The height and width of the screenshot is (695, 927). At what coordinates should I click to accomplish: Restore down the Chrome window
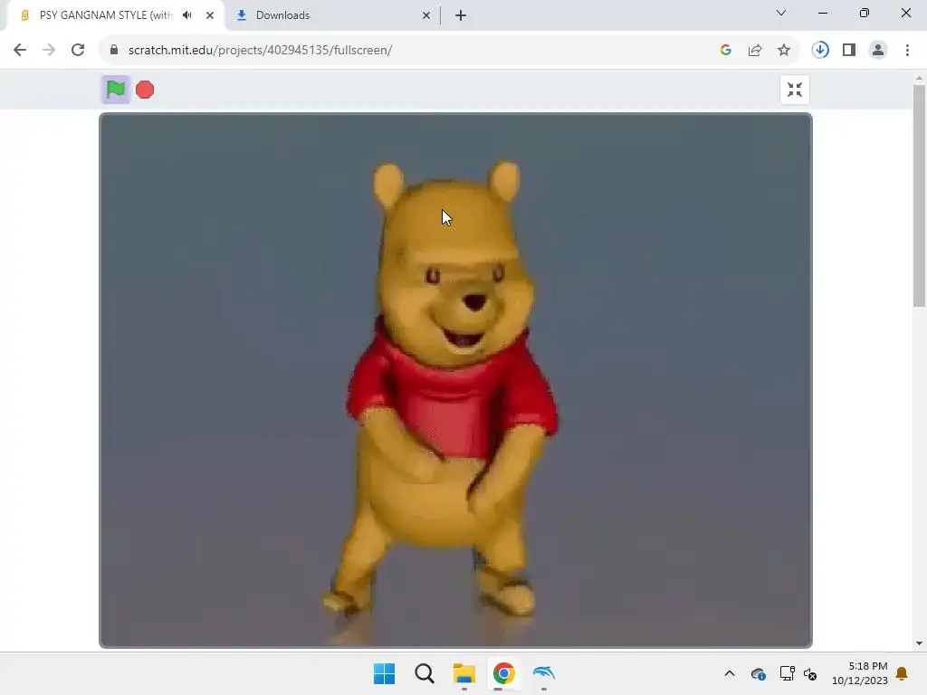pyautogui.click(x=865, y=13)
